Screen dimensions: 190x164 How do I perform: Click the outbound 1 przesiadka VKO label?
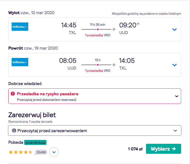click(98, 35)
